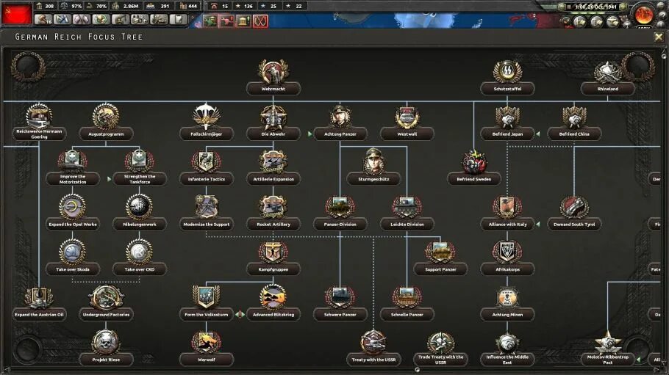Open the Soviet flag country overview

(x=17, y=15)
